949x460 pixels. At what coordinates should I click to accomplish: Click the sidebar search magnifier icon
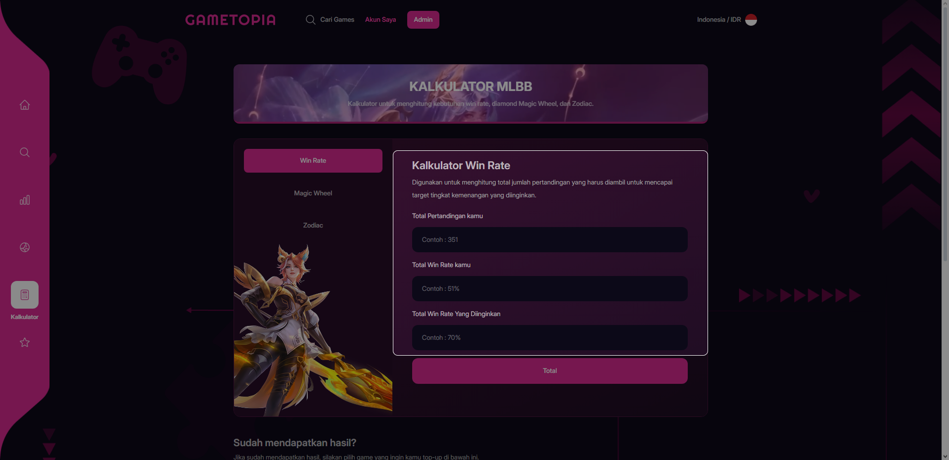25,152
